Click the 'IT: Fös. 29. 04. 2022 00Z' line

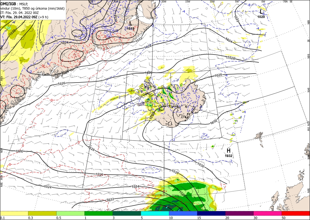click(19, 13)
